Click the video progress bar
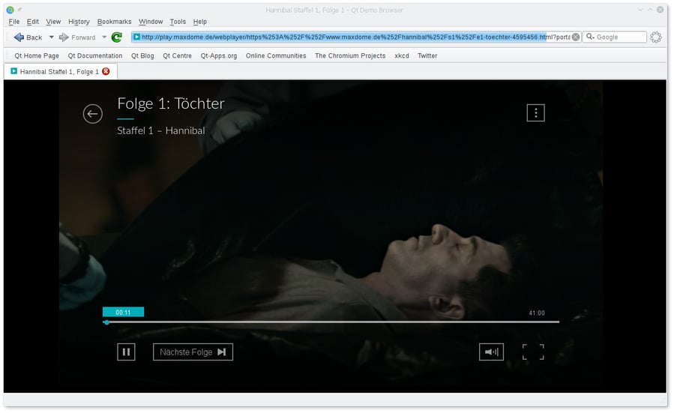674x413 pixels. click(x=331, y=322)
